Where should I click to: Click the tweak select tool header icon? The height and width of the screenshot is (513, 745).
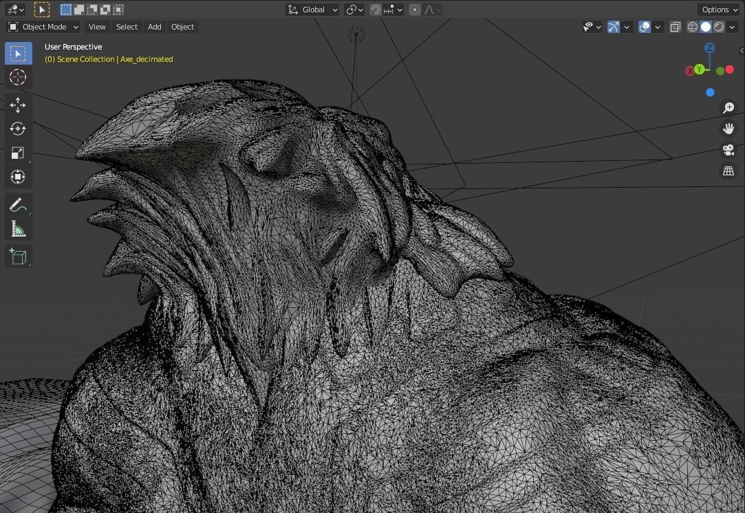click(x=42, y=10)
